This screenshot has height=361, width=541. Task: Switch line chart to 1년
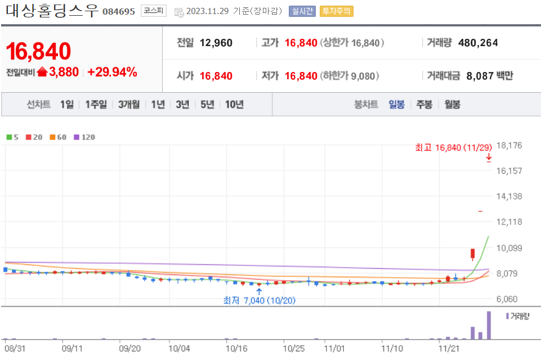[x=158, y=105]
